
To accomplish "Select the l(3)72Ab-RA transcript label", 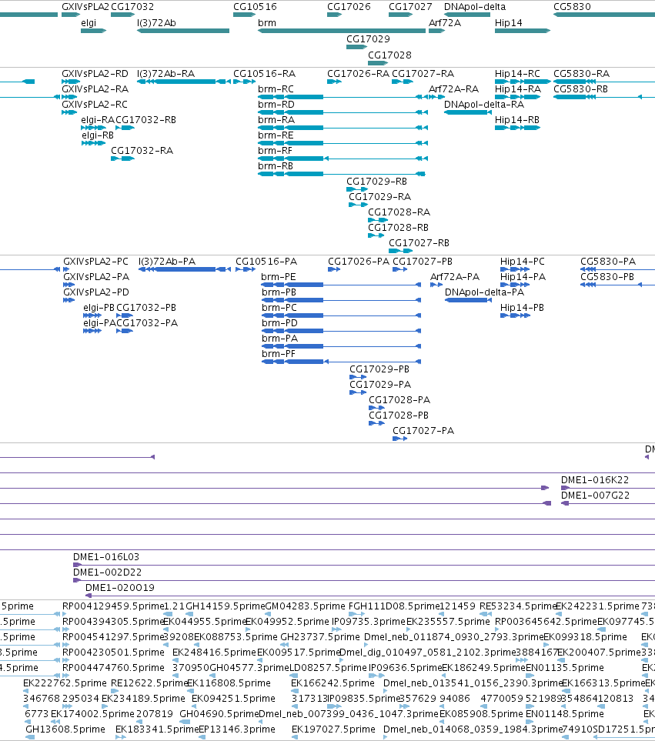I will [165, 74].
